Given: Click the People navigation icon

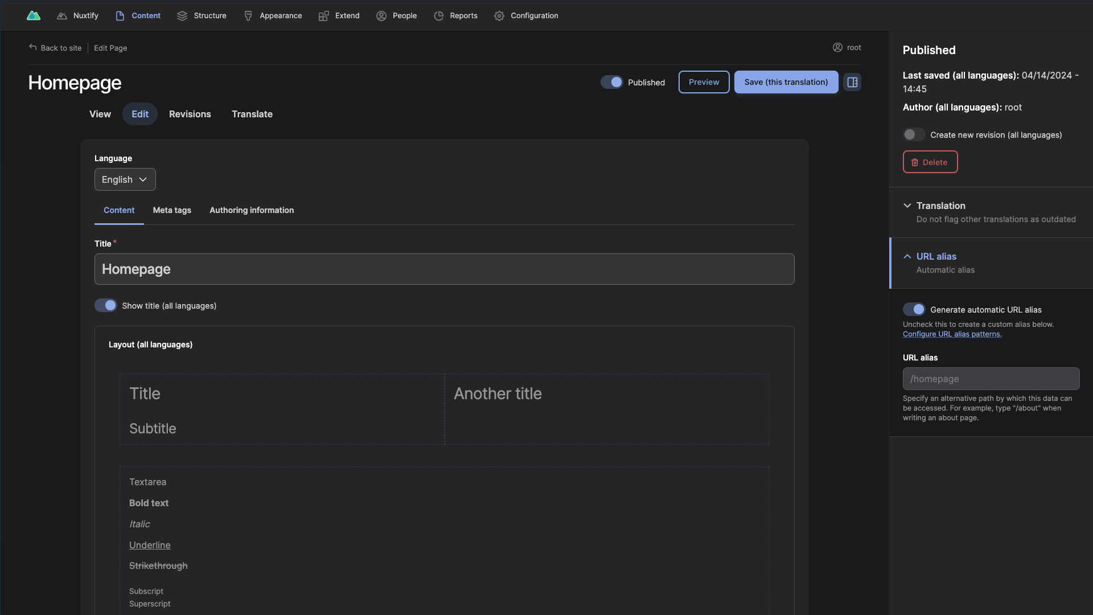Looking at the screenshot, I should [x=381, y=16].
